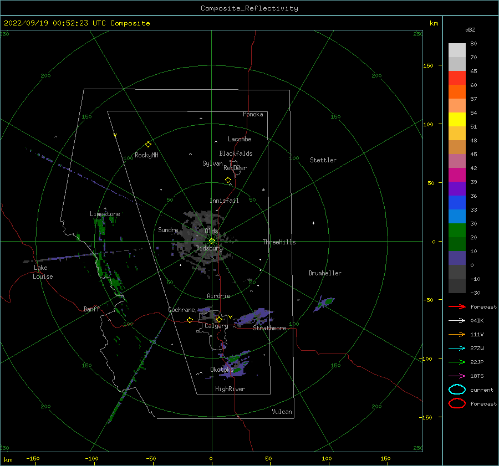The width and height of the screenshot is (499, 466).
Task: Click the 18TS legend text
Action: point(477,376)
